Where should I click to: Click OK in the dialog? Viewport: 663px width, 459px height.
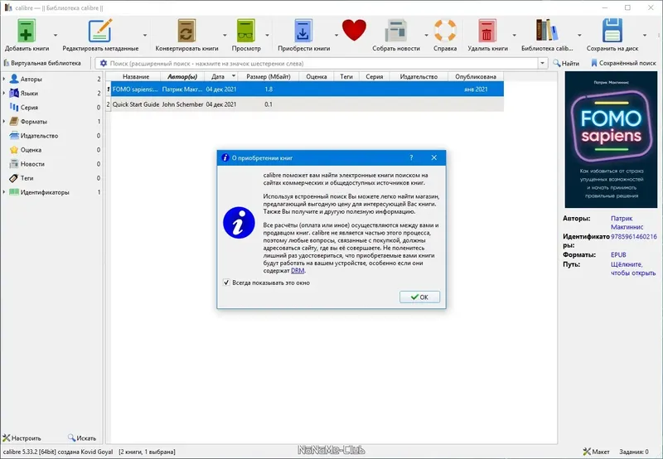pos(419,297)
